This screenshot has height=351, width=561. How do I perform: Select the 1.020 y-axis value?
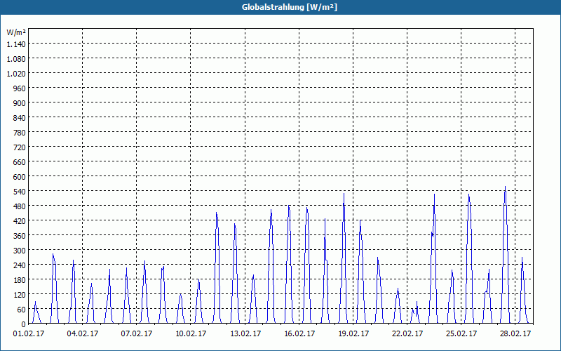16,74
